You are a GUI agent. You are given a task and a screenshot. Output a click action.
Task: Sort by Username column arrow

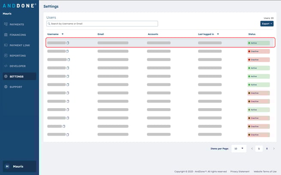(63, 34)
